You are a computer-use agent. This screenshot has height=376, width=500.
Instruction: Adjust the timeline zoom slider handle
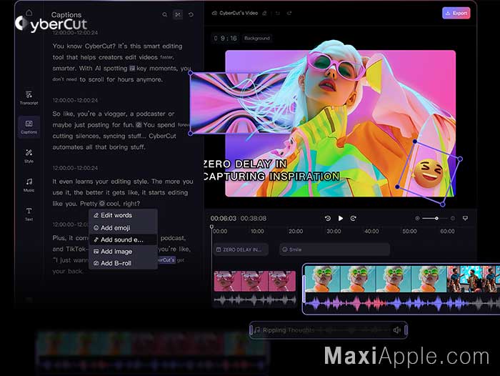(x=436, y=218)
